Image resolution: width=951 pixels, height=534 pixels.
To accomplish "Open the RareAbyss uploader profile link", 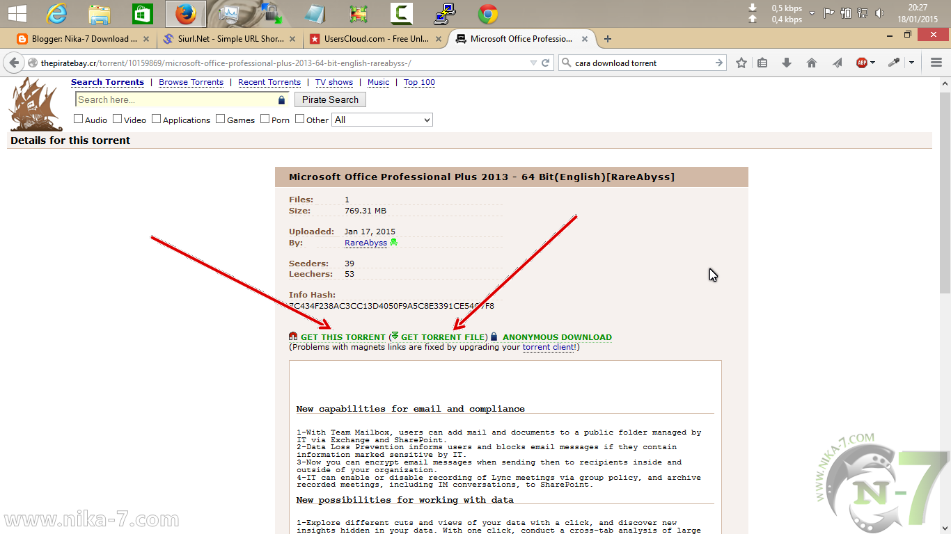I will (x=366, y=243).
